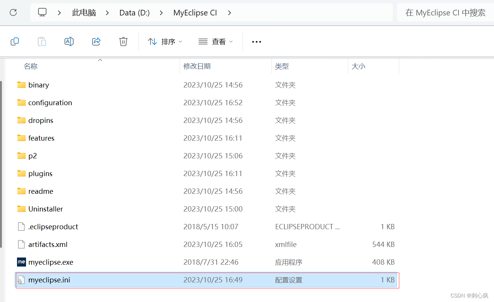The image size is (494, 302).
Task: Click the refresh icon in address bar
Action: coord(13,12)
